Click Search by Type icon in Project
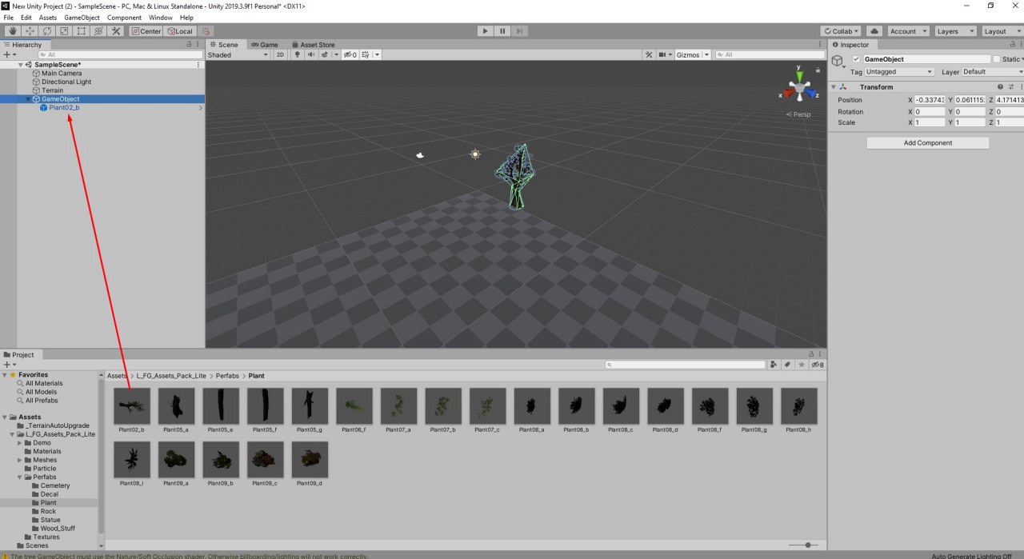The width and height of the screenshot is (1024, 559). click(x=774, y=365)
